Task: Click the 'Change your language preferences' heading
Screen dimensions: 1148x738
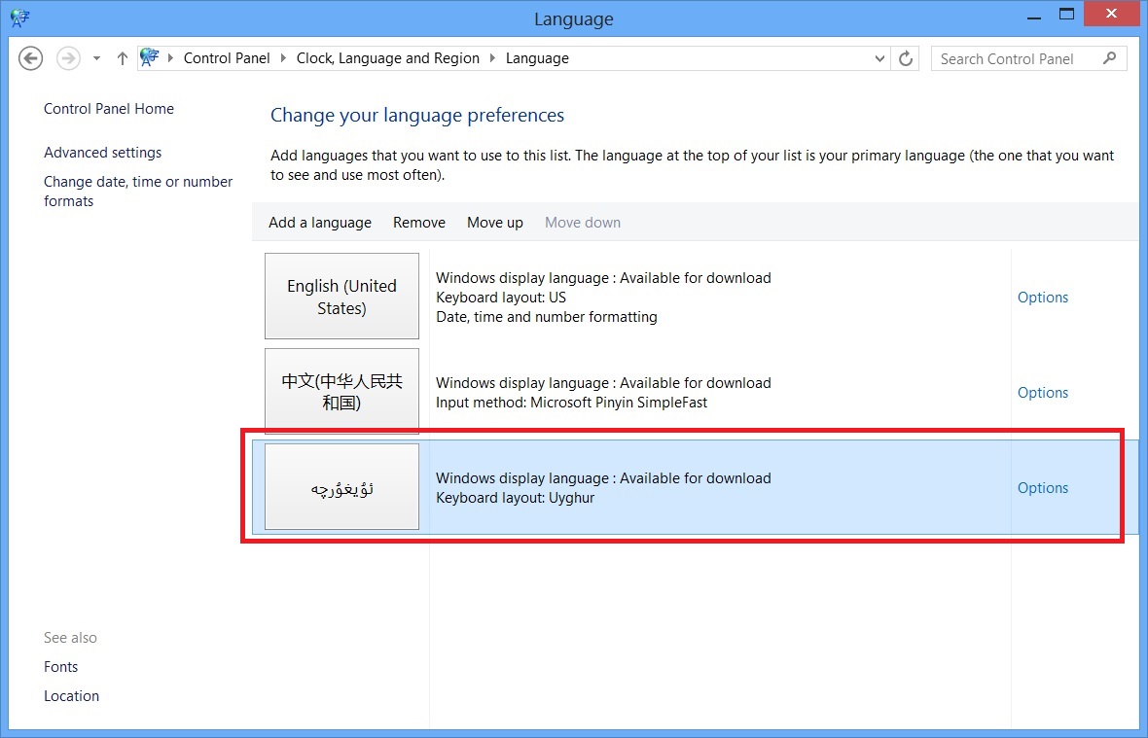Action: click(x=417, y=116)
